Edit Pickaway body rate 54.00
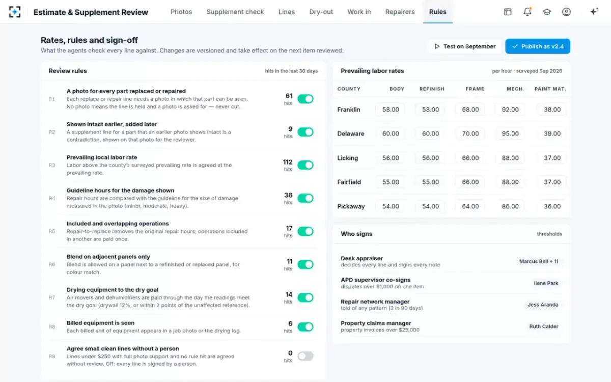611x382 pixels. 391,206
